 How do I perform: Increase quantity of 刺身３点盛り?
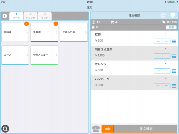(x=166, y=56)
